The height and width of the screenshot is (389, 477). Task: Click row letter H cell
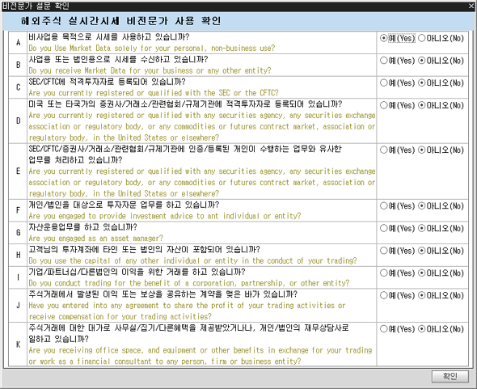[18, 255]
